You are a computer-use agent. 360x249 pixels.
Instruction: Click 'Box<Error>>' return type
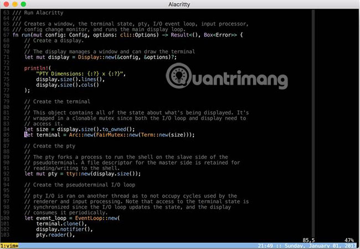(x=220, y=35)
